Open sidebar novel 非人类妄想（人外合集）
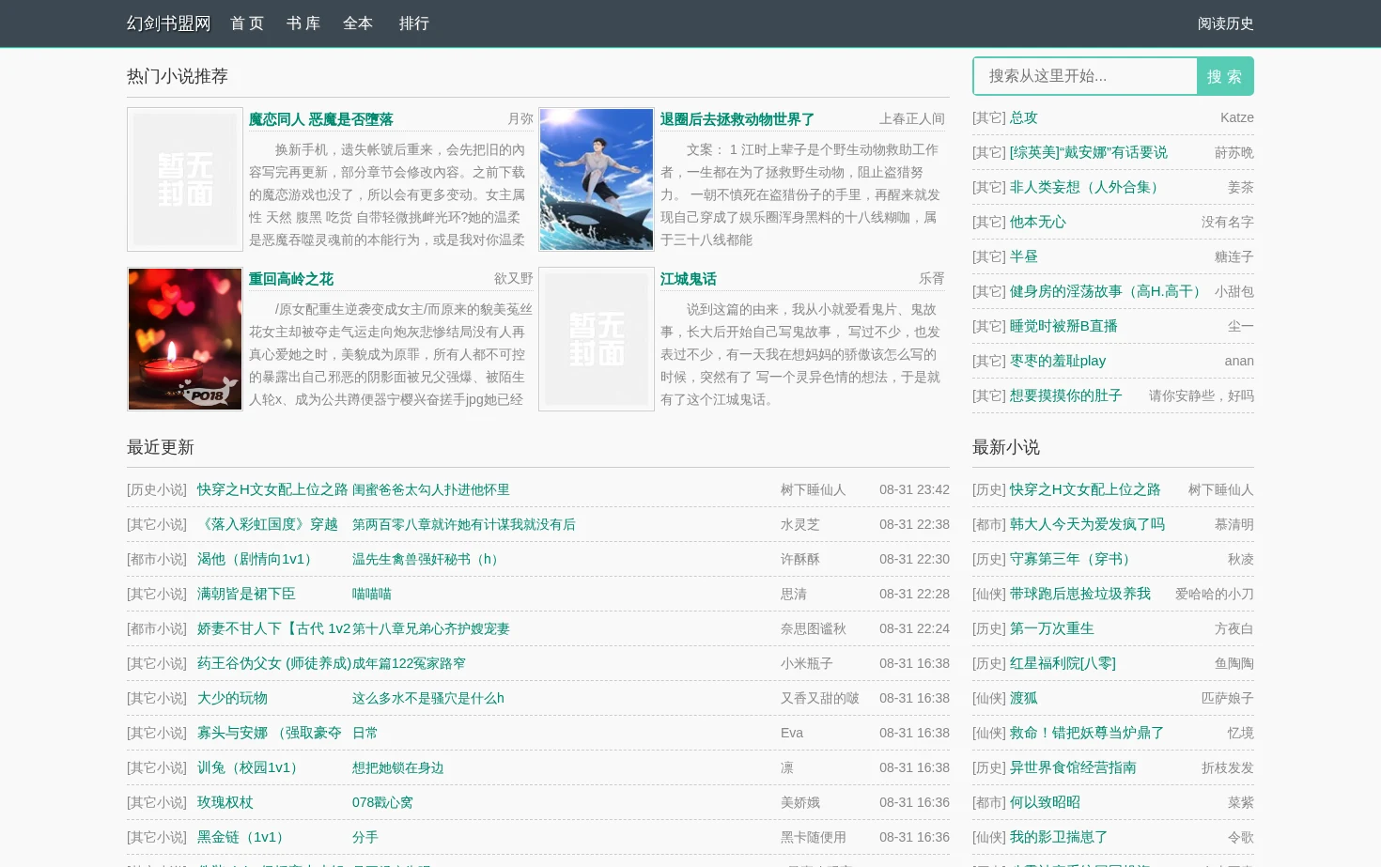The image size is (1381, 867). pos(1087,187)
